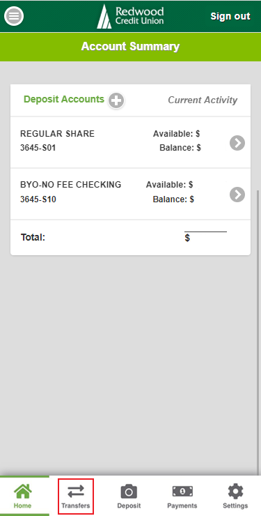Select the Payments dollar bill icon
The image size is (261, 516).
182,492
